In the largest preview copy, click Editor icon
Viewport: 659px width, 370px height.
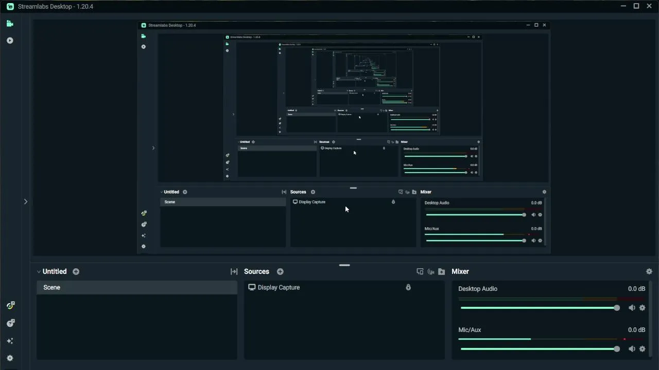click(144, 36)
